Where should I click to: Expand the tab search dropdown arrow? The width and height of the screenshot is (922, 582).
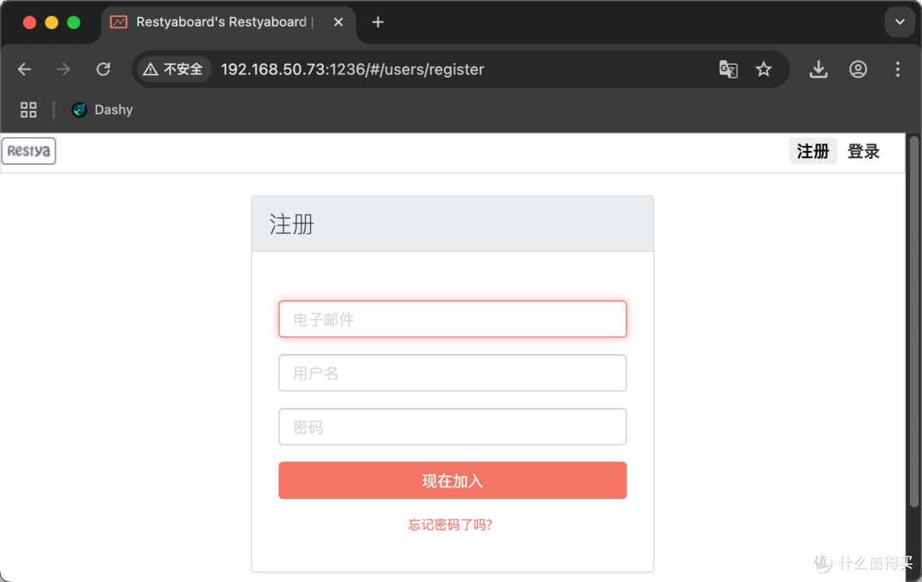tap(900, 22)
